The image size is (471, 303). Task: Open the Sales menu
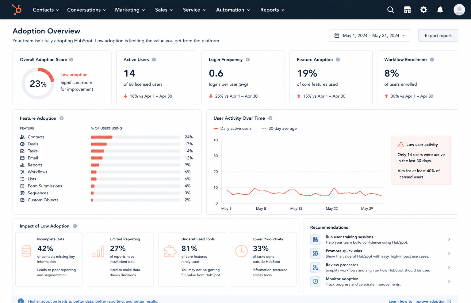(x=164, y=10)
